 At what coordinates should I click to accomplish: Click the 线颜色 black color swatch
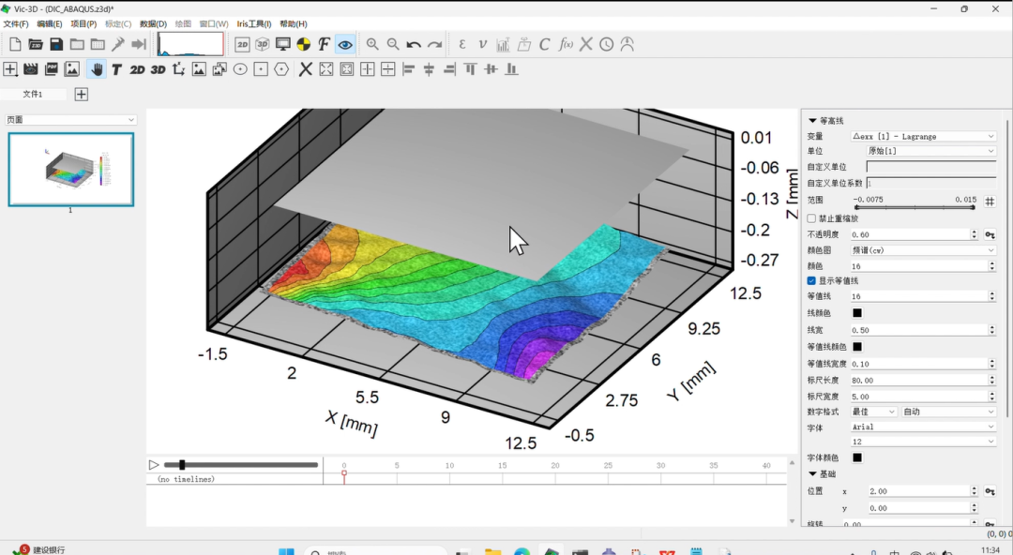(856, 313)
